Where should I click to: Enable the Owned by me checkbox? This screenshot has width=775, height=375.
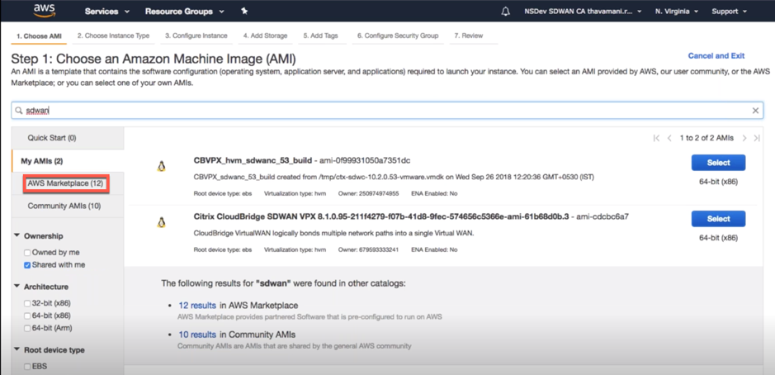tap(27, 252)
